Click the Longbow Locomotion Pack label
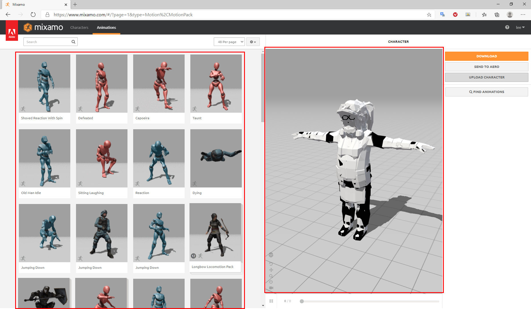This screenshot has height=309, width=531. (x=213, y=267)
